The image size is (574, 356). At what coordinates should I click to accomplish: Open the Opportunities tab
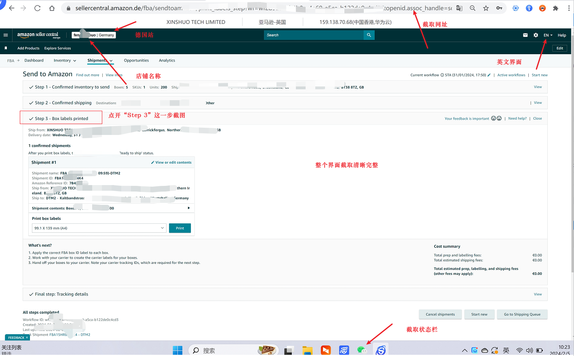136,61
